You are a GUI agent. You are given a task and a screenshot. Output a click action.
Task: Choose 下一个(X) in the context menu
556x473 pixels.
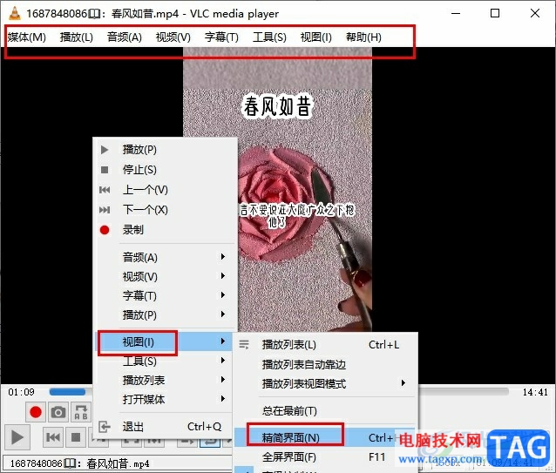click(x=165, y=210)
